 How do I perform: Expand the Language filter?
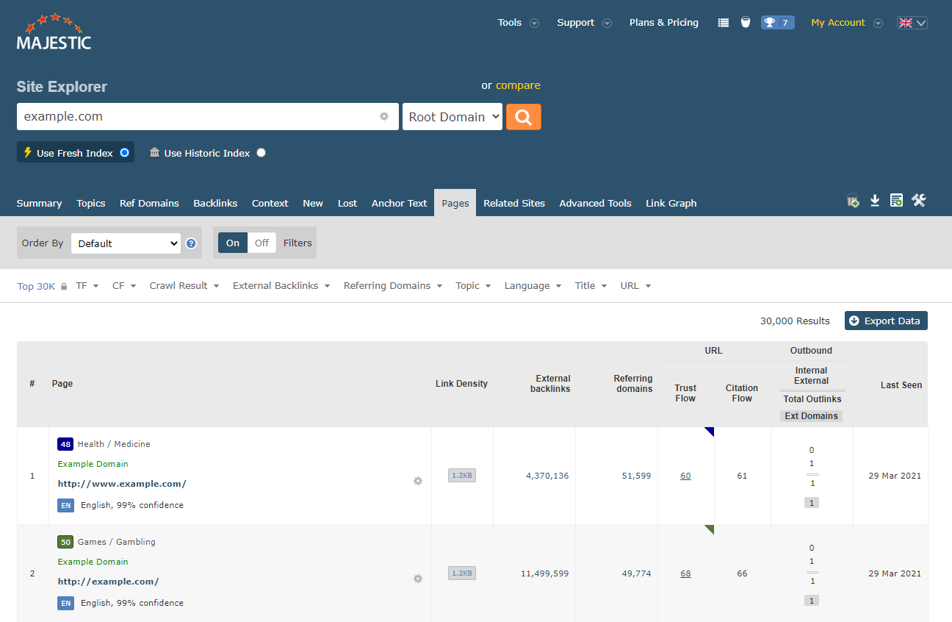533,286
